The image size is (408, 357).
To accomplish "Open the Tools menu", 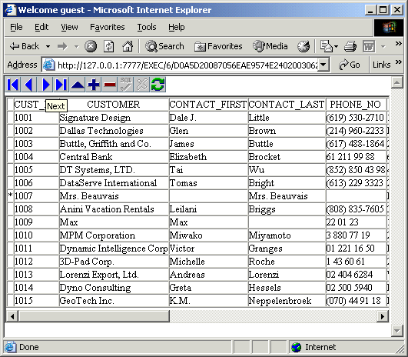I will coord(147,27).
